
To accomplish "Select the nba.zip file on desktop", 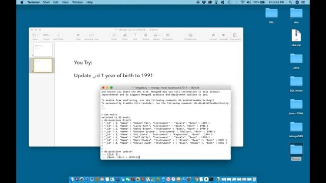I will point(296,38).
